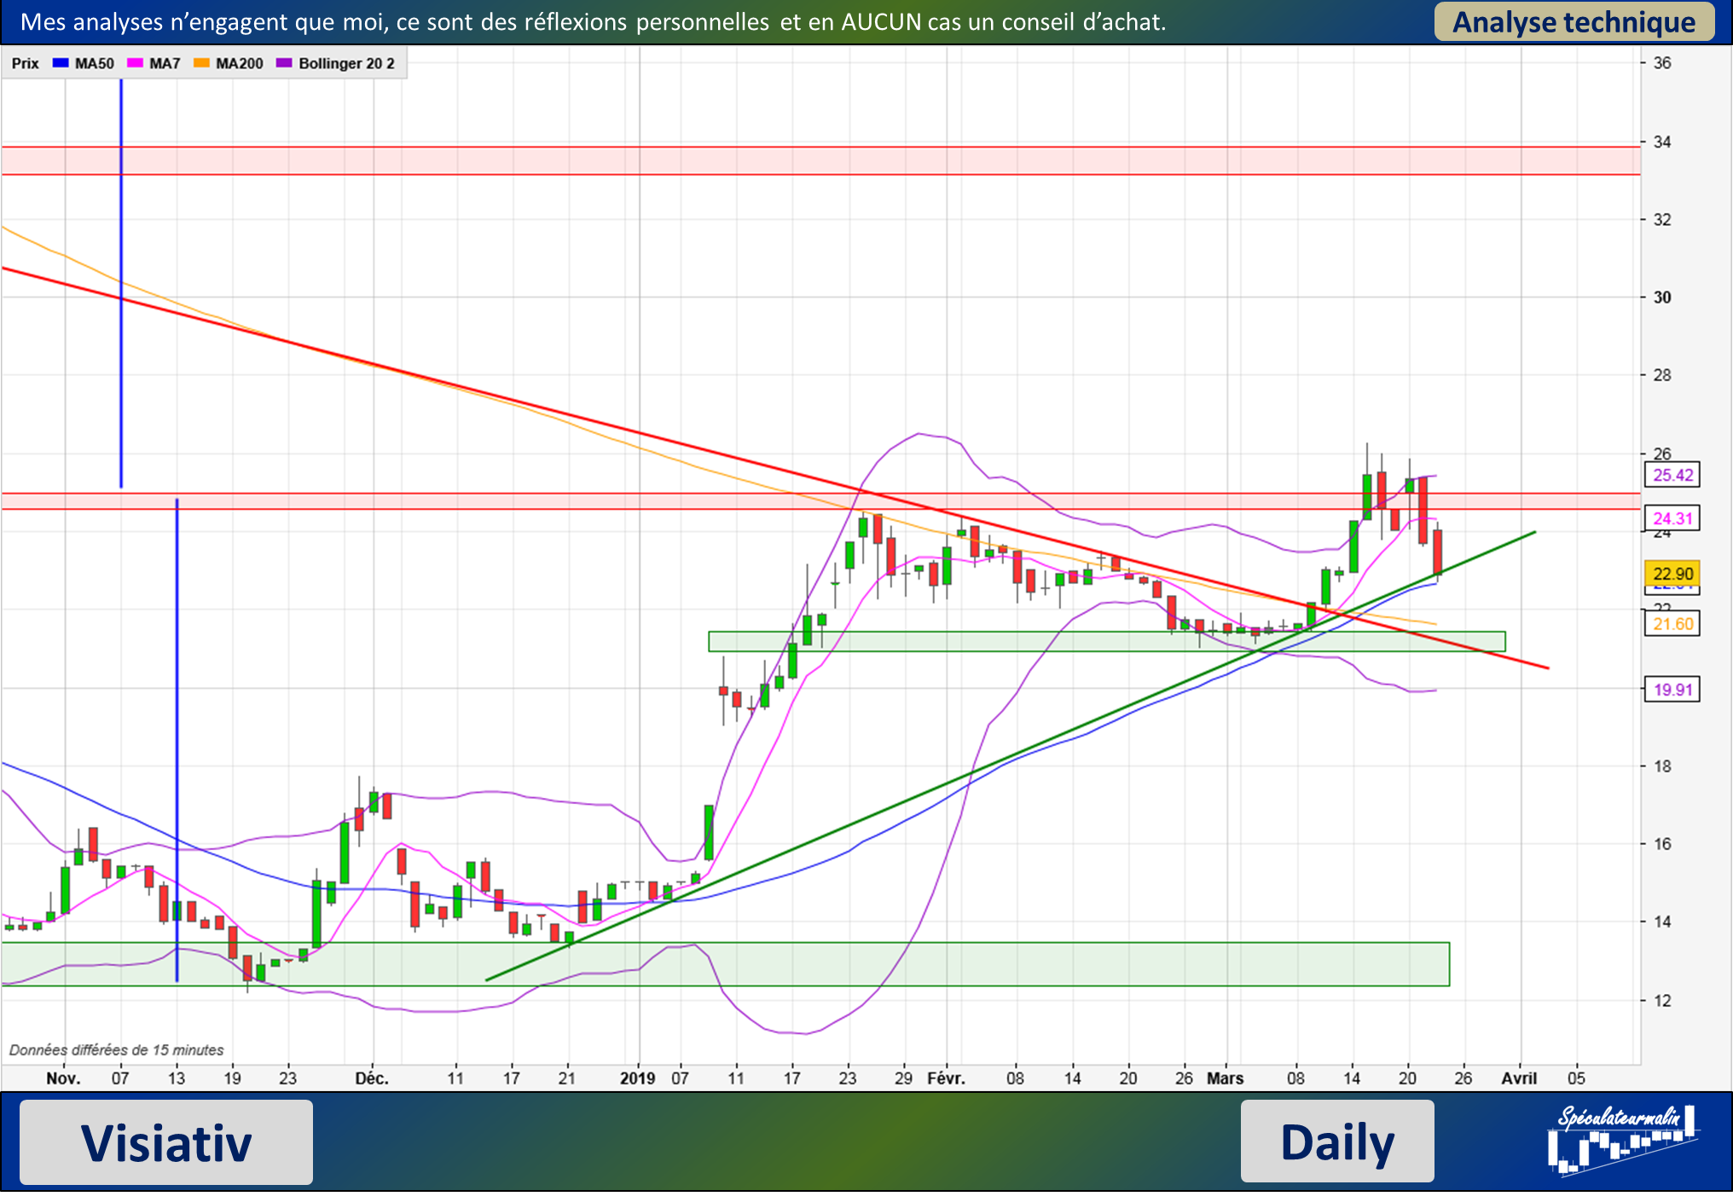Screen dimensions: 1733x1202
Task: Click the 34 price axis tick label
Action: [x=1662, y=142]
